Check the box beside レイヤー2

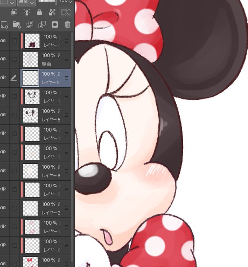pyautogui.click(x=15, y=208)
